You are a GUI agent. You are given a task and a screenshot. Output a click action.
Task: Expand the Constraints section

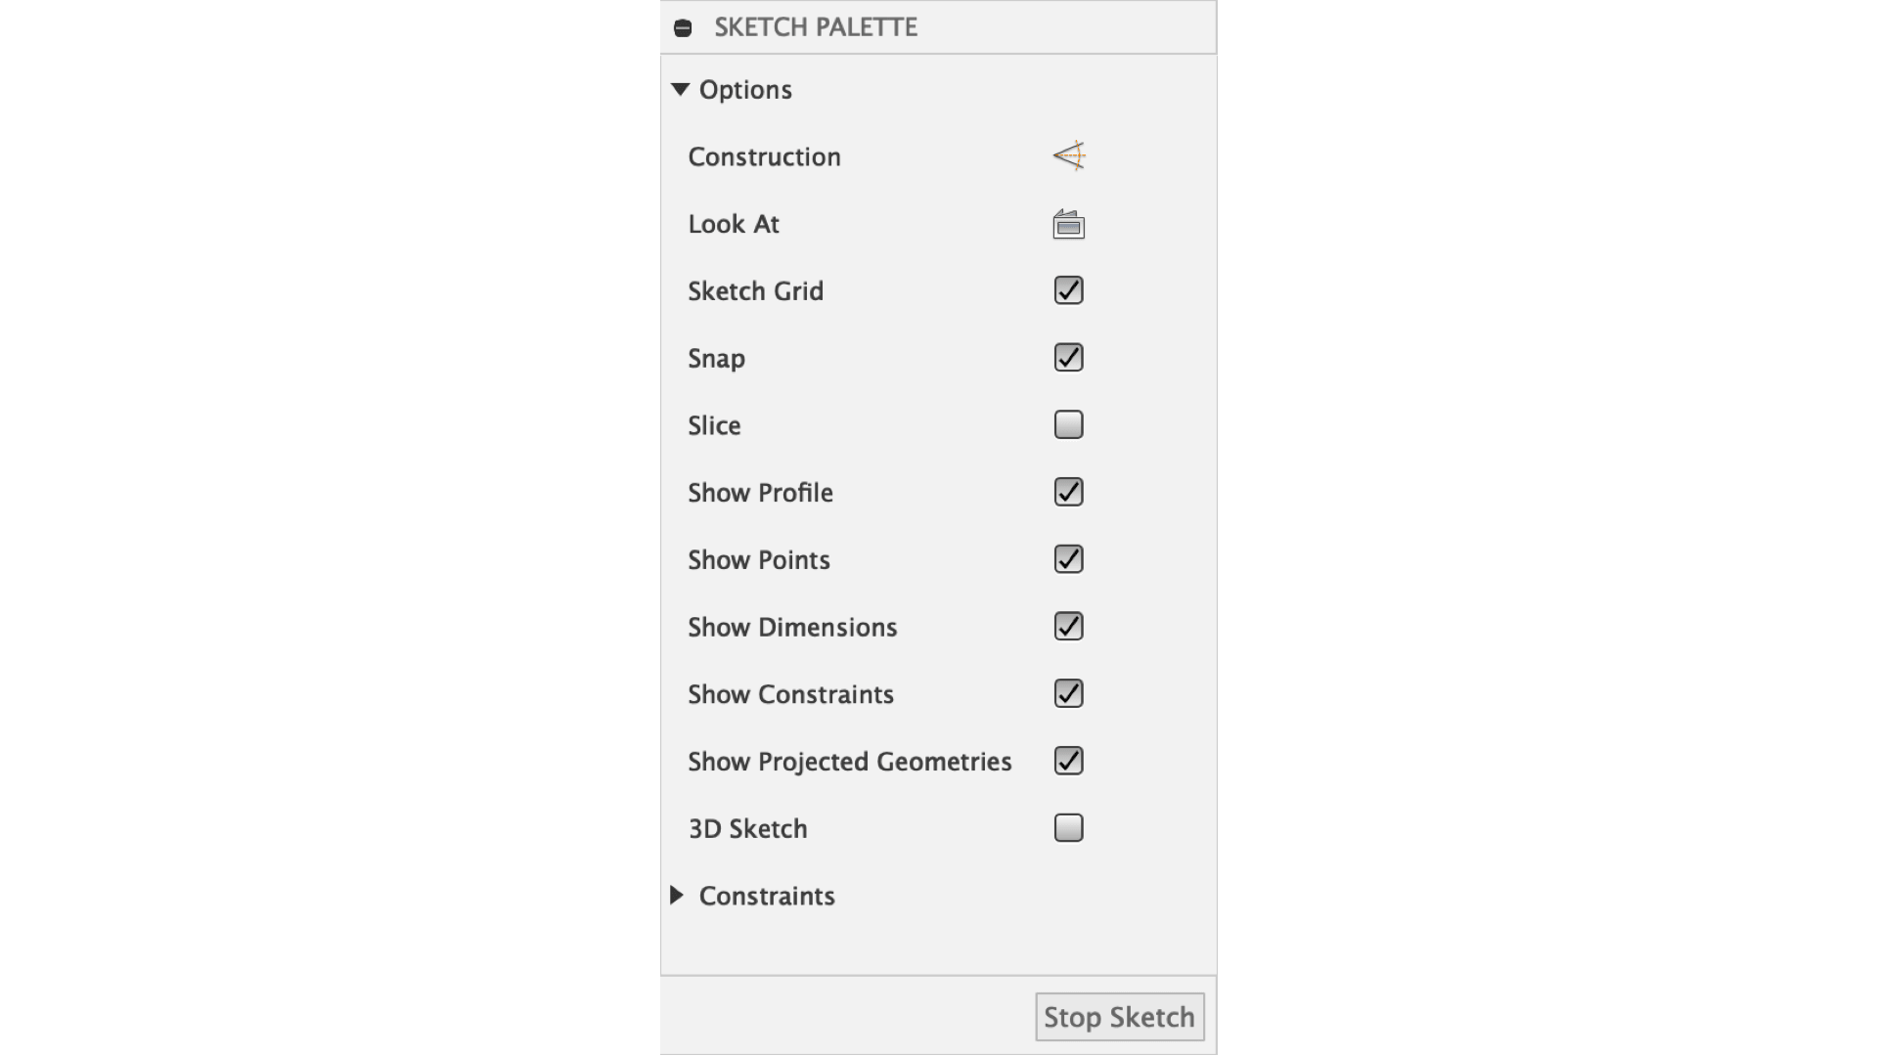click(x=677, y=896)
